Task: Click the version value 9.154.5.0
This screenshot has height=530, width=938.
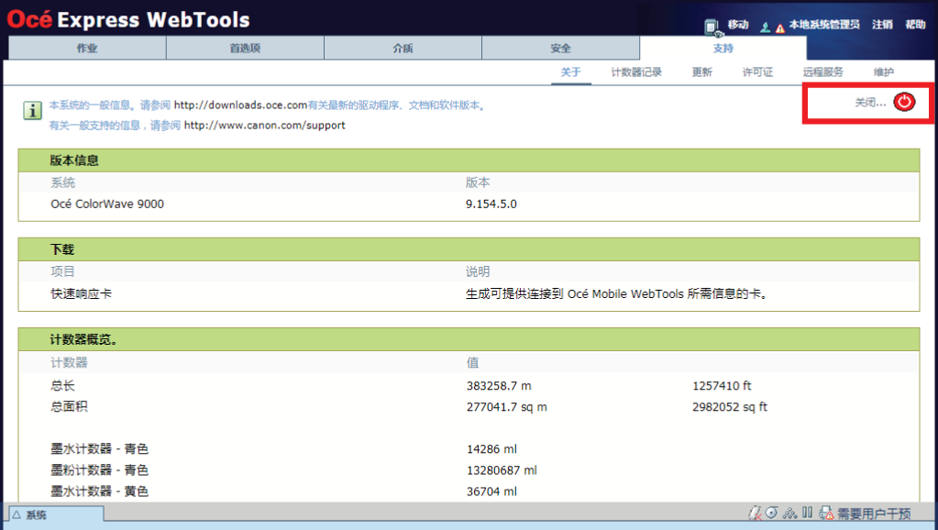Action: [x=491, y=204]
